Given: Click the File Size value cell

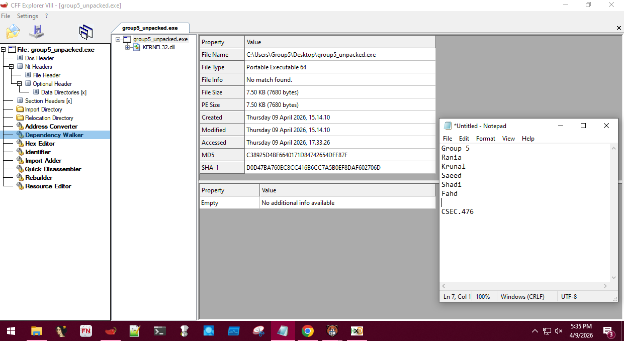Looking at the screenshot, I should 340,92.
